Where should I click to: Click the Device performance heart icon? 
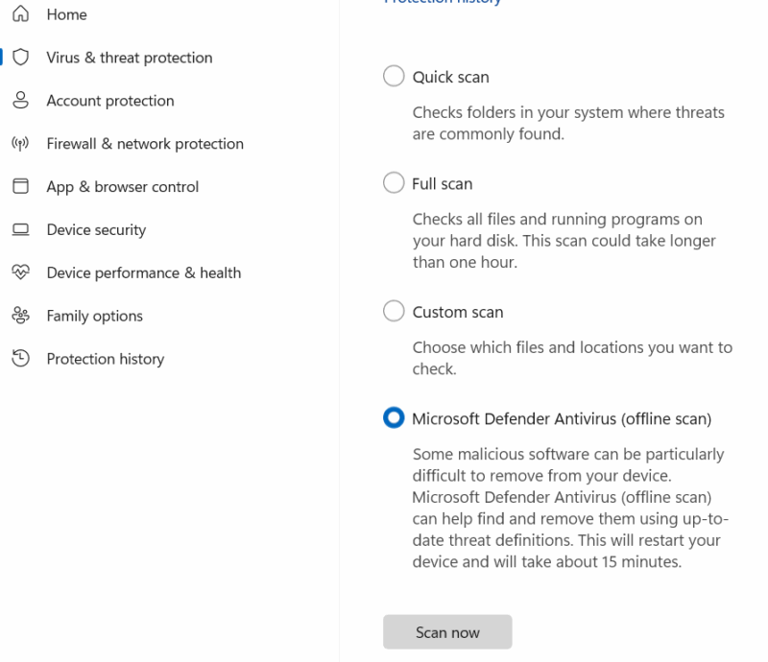click(20, 272)
